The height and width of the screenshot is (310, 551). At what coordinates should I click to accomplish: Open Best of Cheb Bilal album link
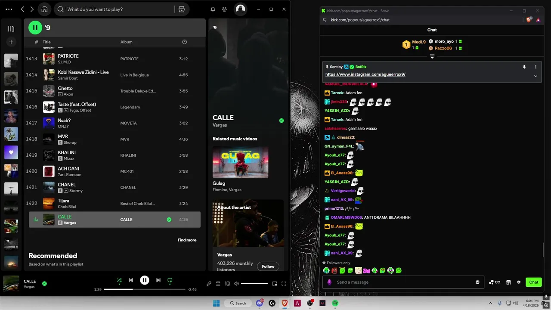click(138, 204)
